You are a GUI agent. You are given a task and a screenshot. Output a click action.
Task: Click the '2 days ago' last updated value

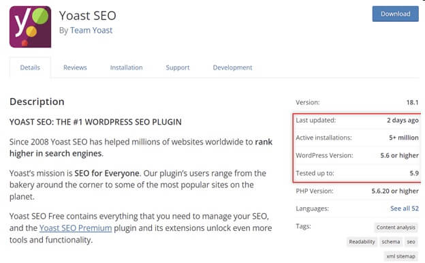(x=403, y=120)
